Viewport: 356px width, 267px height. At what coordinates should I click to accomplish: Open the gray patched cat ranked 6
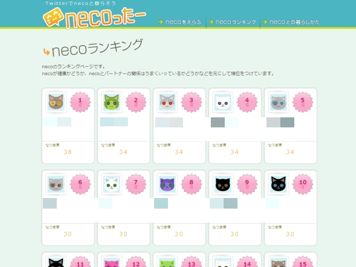tap(56, 184)
